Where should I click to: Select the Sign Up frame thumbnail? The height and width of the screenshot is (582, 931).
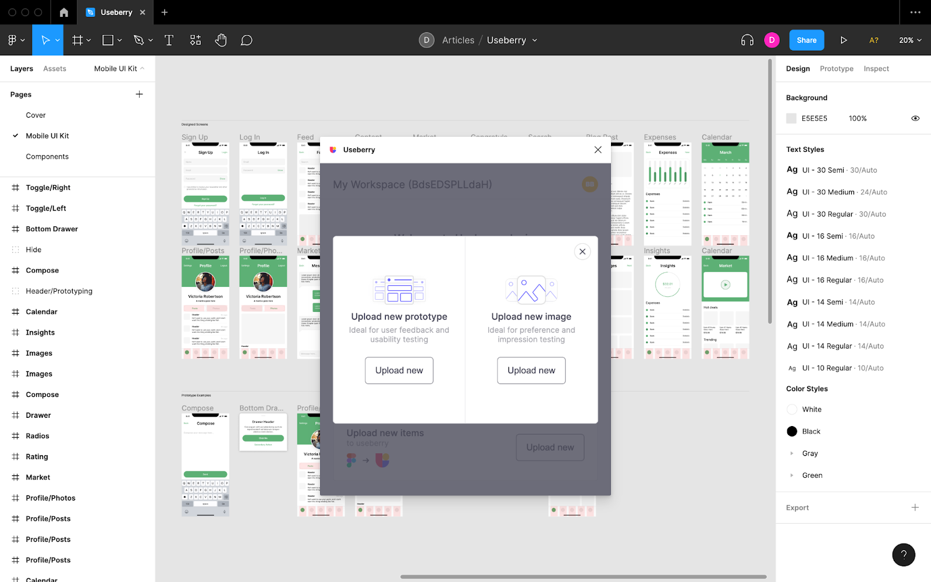pyautogui.click(x=205, y=194)
